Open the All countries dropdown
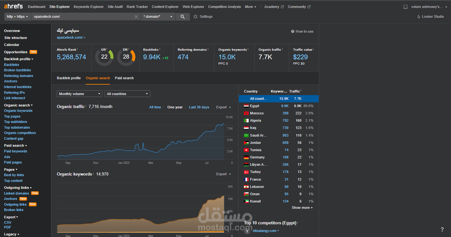Image resolution: width=451 pixels, height=237 pixels. (x=127, y=94)
